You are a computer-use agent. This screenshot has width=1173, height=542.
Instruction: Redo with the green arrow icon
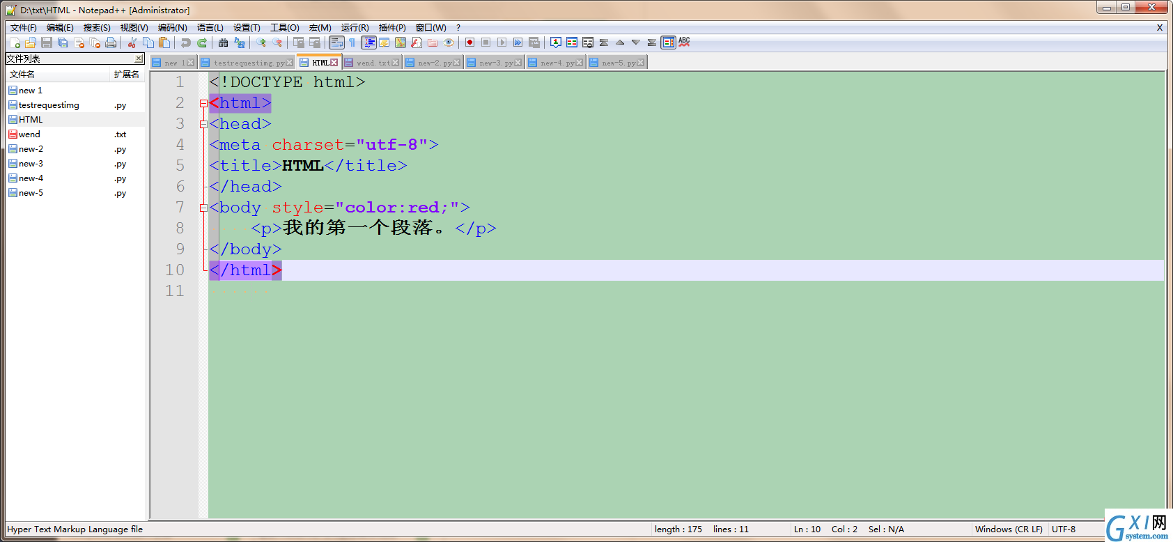click(202, 42)
